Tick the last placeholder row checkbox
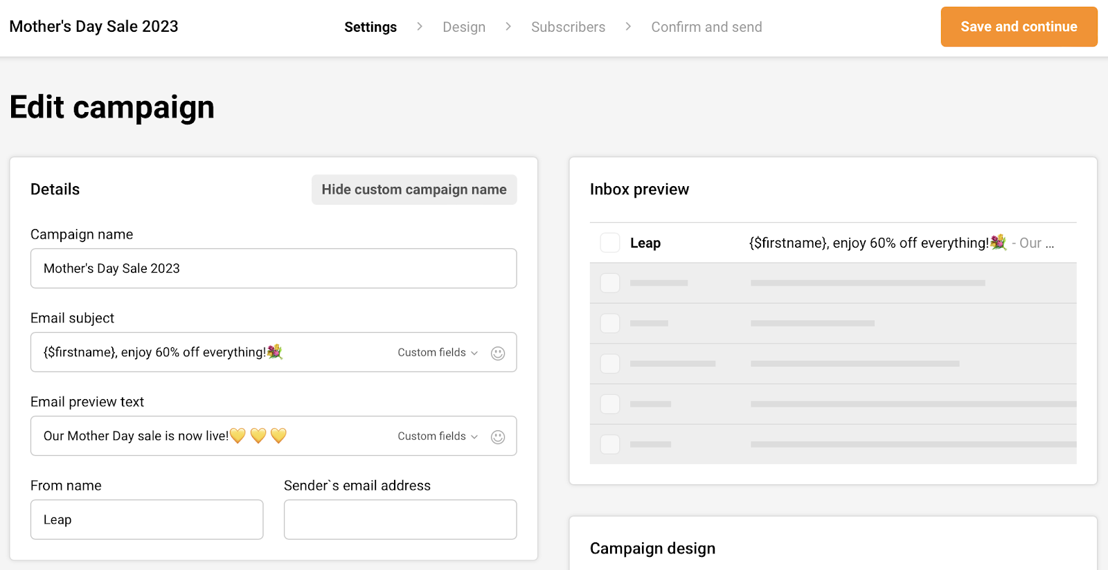Screen dimensions: 1108x570 tap(609, 444)
